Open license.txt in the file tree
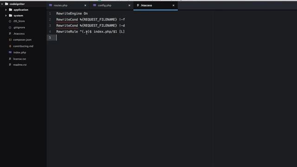The image size is (297, 167). pos(19,59)
